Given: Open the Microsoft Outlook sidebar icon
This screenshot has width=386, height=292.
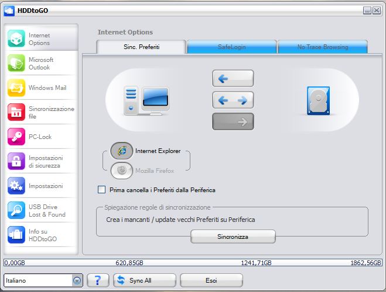Looking at the screenshot, I should pos(16,63).
